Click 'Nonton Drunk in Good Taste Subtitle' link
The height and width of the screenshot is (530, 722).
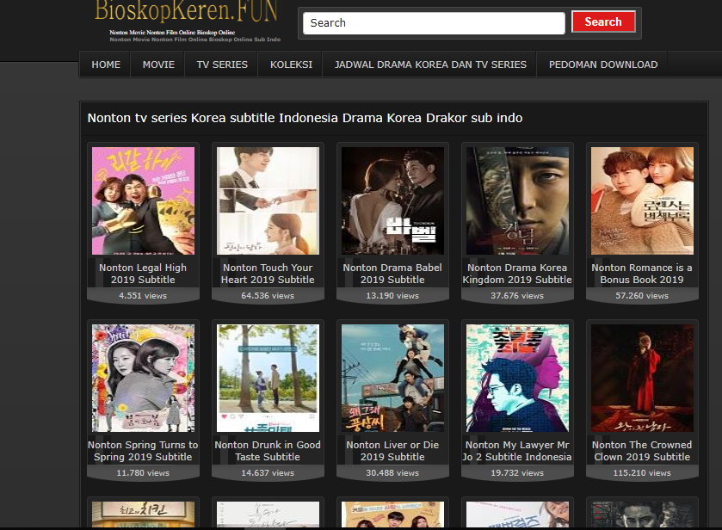click(x=268, y=451)
